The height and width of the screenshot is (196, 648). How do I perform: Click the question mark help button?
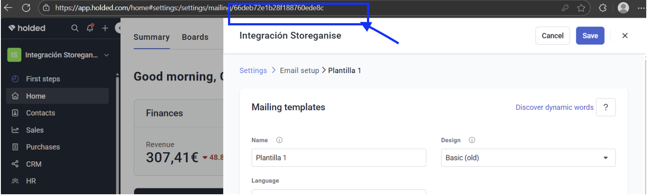[x=605, y=107]
